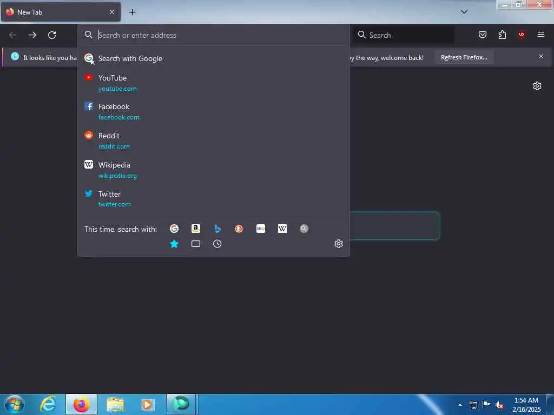Image resolution: width=554 pixels, height=415 pixels.
Task: Search this time with Bing icon
Action: click(217, 229)
